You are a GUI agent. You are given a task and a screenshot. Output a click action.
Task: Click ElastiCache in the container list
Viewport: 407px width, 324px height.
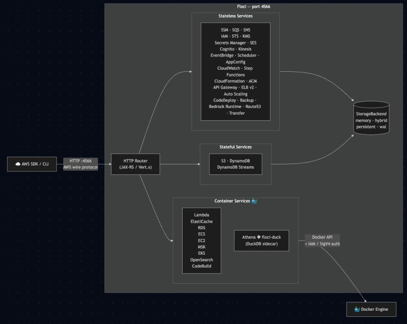pos(201,222)
